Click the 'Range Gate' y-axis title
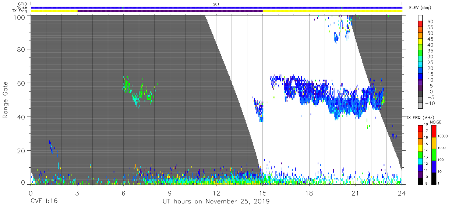The image size is (452, 209). pos(6,100)
